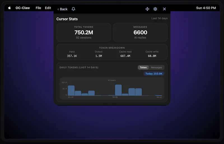This screenshot has height=144, width=224.
Task: Go back using the Back button
Action: coord(62,9)
